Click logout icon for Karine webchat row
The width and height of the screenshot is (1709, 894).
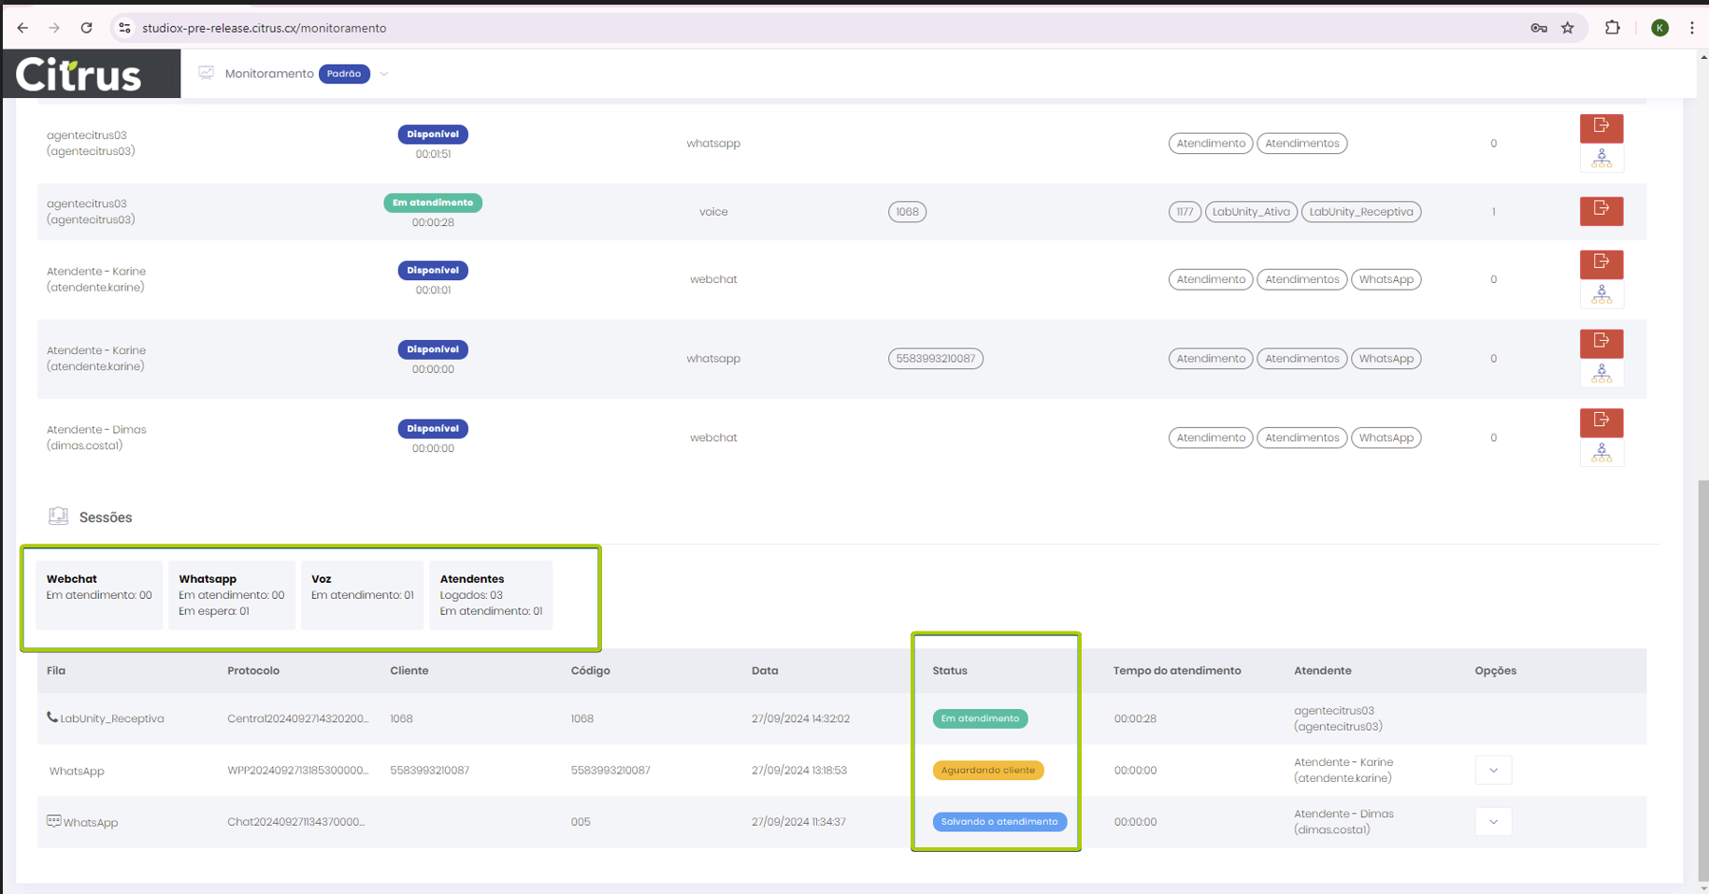pos(1601,263)
